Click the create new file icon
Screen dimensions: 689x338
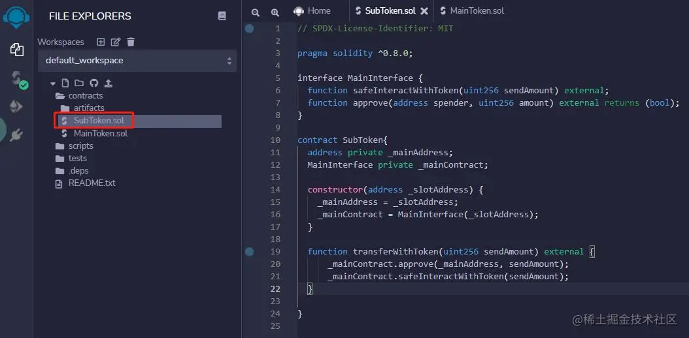[65, 84]
